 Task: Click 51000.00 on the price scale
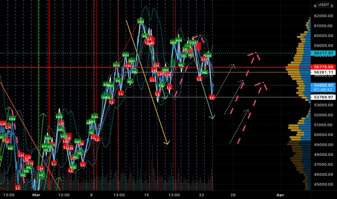point(323,125)
